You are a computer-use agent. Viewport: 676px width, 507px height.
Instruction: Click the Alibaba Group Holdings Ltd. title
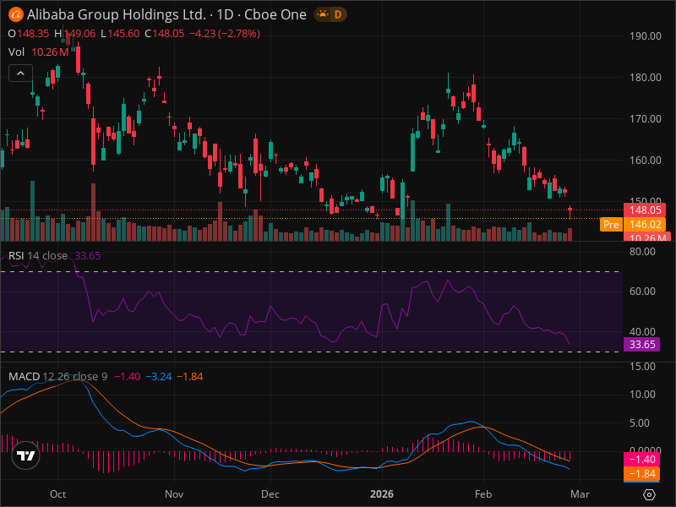117,14
